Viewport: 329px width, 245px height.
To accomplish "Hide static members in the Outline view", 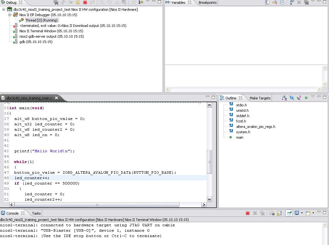I will click(x=299, y=98).
